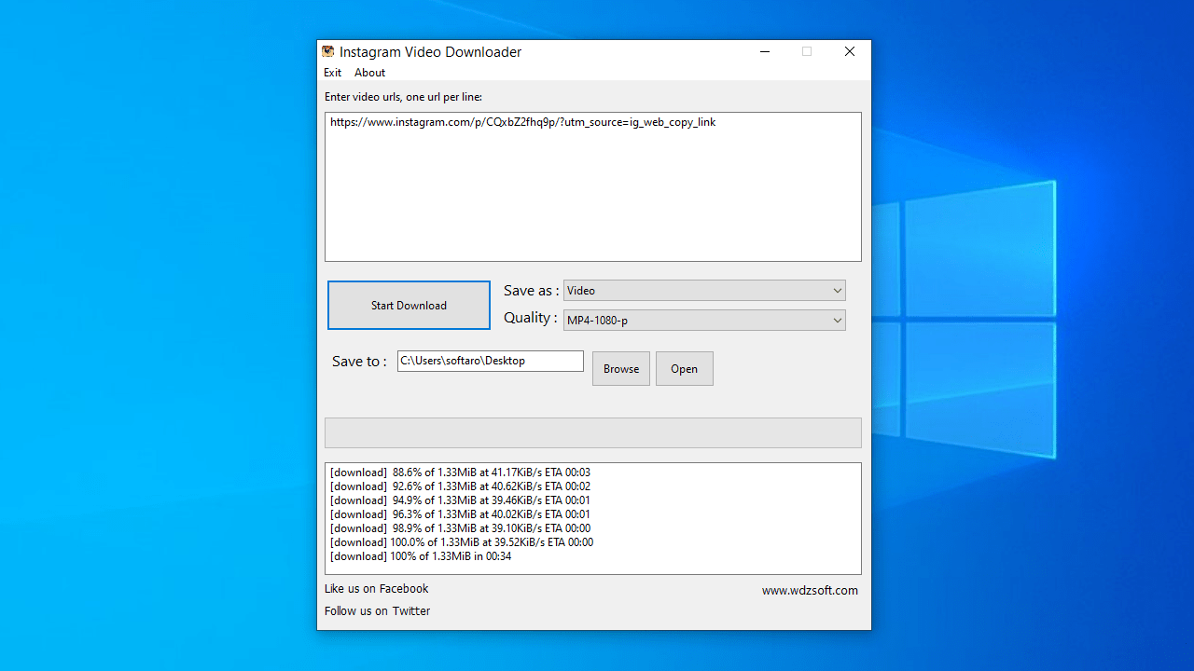Open the Exit menu

coord(332,73)
